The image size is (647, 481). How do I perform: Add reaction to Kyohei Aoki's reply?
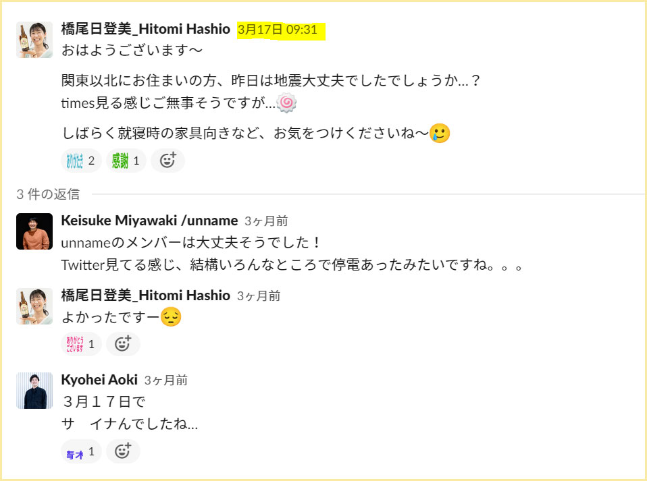(x=123, y=451)
